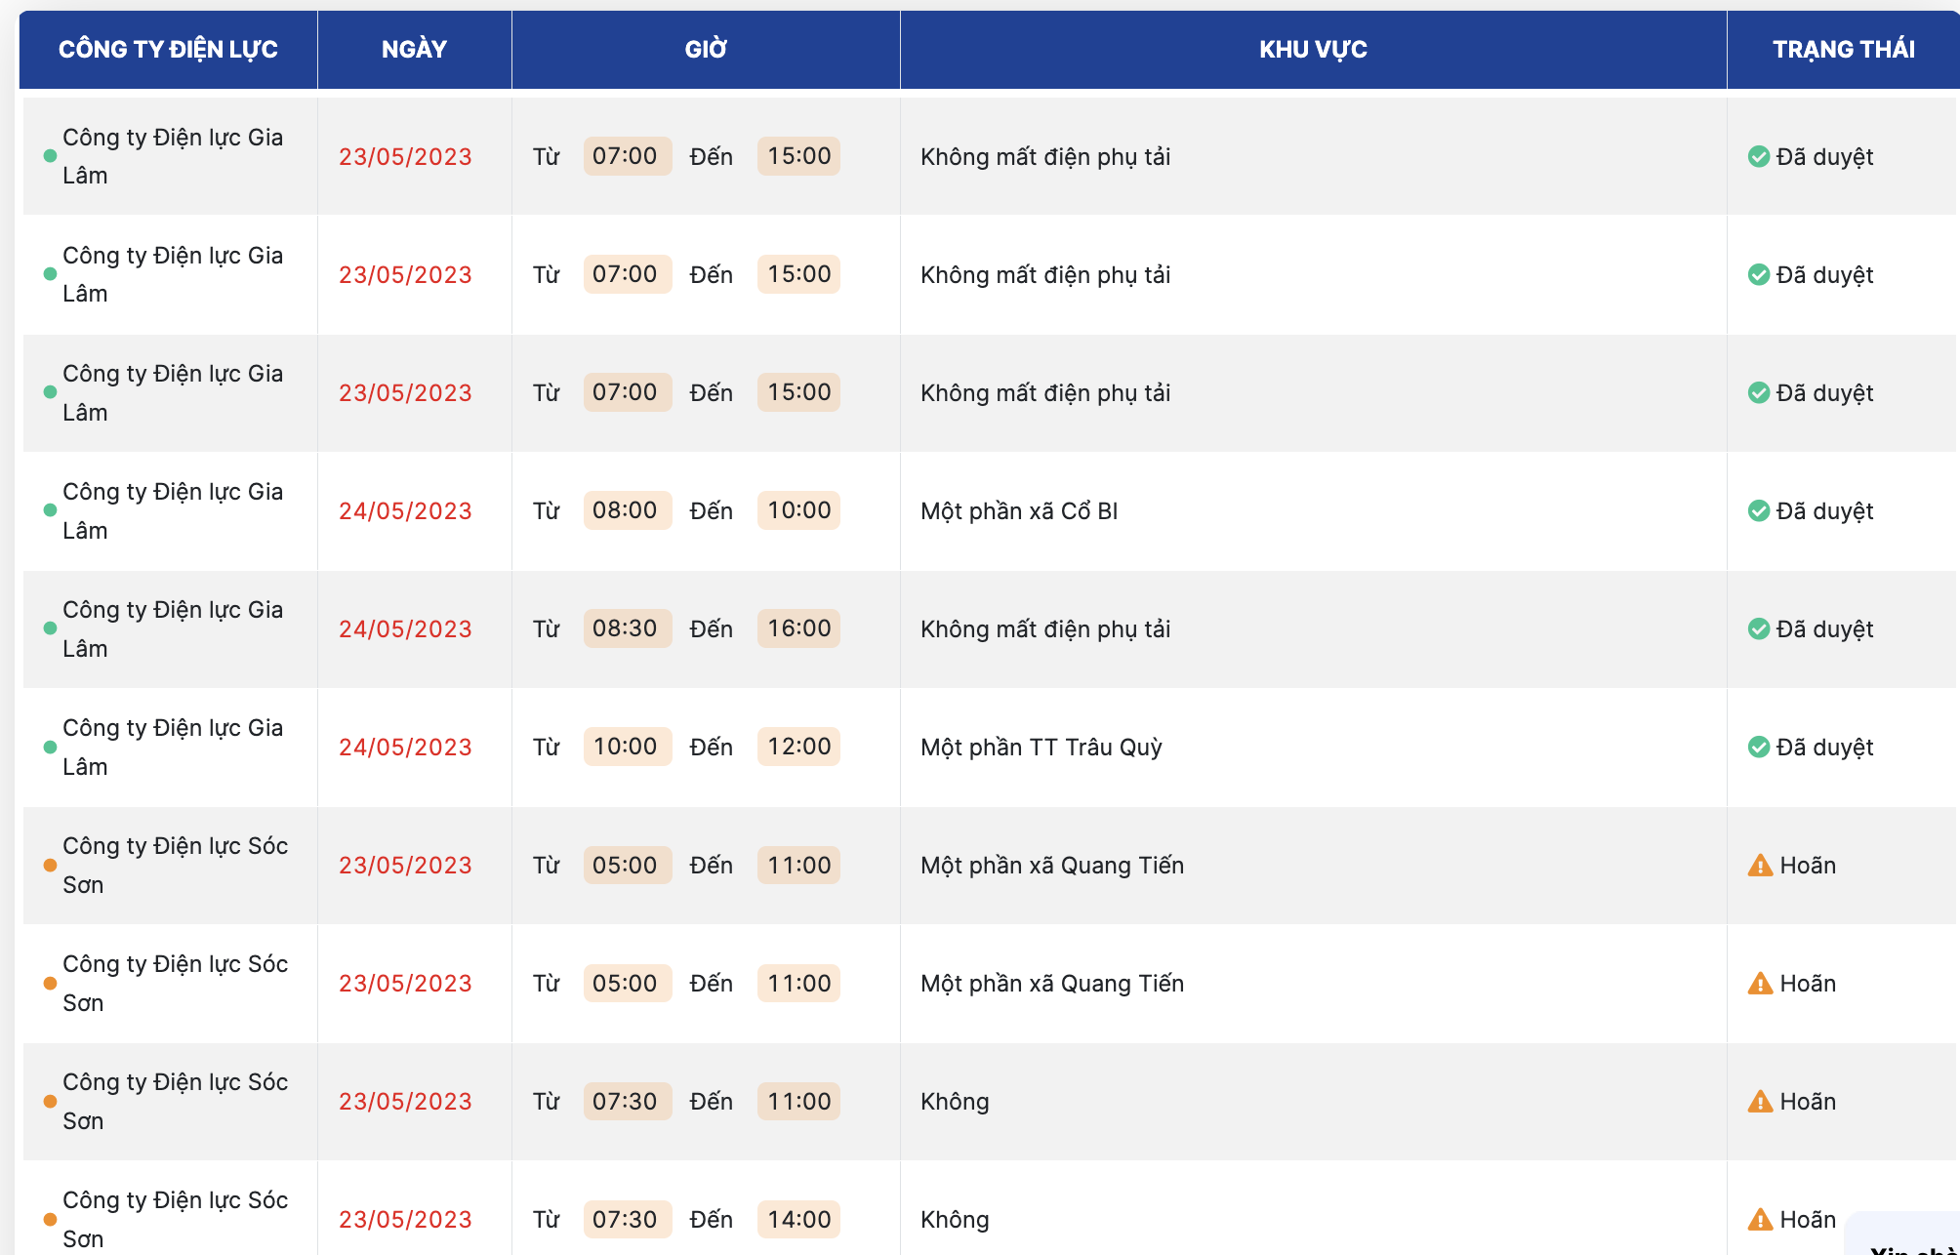Click the green check icon in Cổ Bi row
1960x1255 pixels.
tap(1759, 510)
